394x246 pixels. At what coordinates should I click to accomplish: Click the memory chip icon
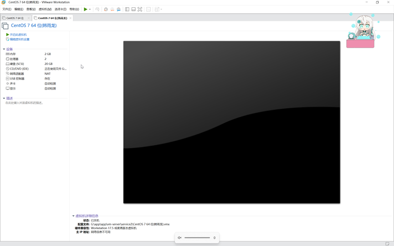[x=8, y=54]
